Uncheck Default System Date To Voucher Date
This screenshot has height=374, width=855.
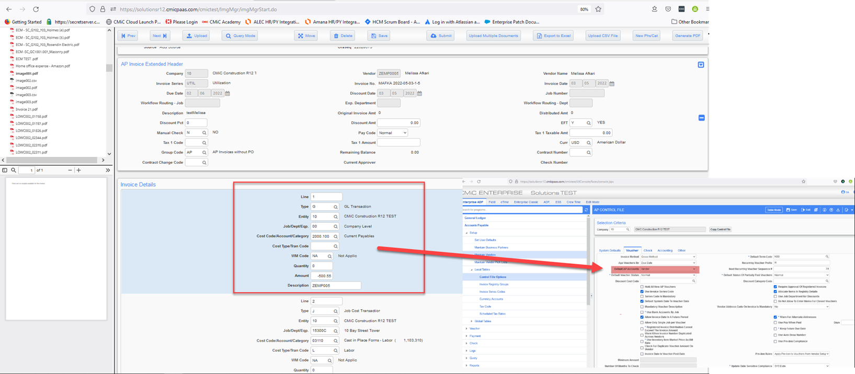click(642, 301)
